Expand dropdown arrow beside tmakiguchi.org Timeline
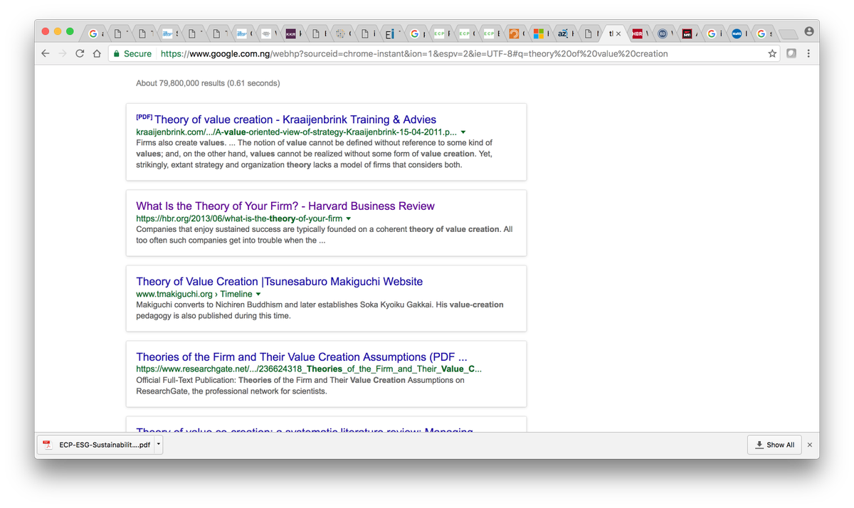The image size is (854, 508). tap(258, 294)
